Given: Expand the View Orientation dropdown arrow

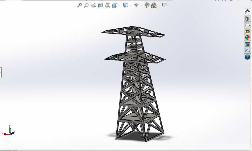Looking at the screenshot, I should tap(120, 5).
